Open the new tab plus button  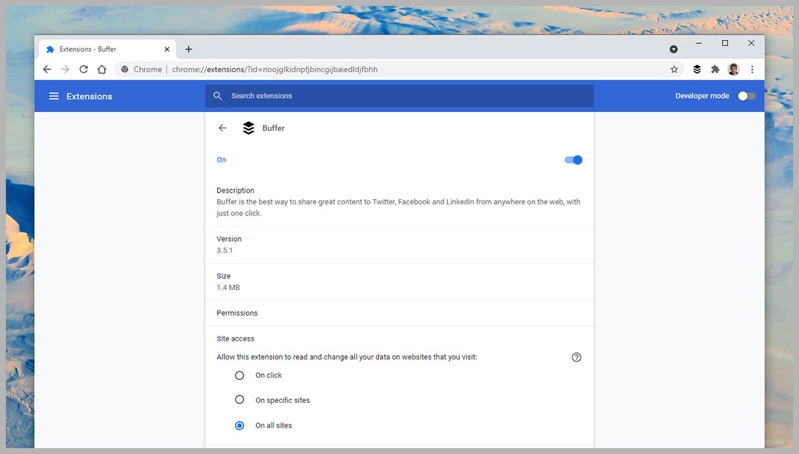[x=188, y=49]
